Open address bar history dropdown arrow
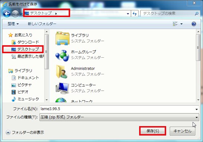The width and height of the screenshot is (203, 142). click(128, 14)
